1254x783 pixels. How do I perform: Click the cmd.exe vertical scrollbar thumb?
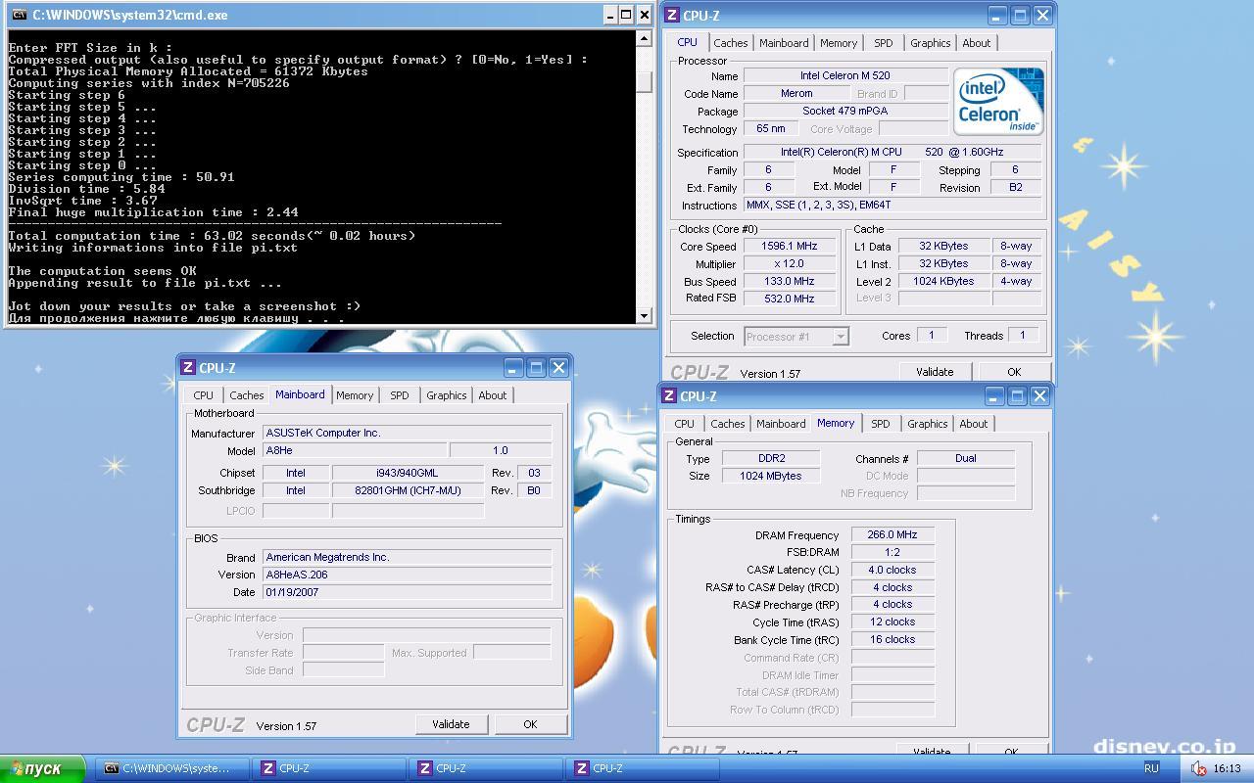click(x=644, y=81)
